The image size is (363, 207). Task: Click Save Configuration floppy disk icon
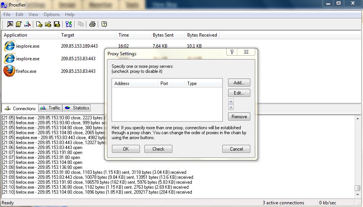tap(57, 24)
